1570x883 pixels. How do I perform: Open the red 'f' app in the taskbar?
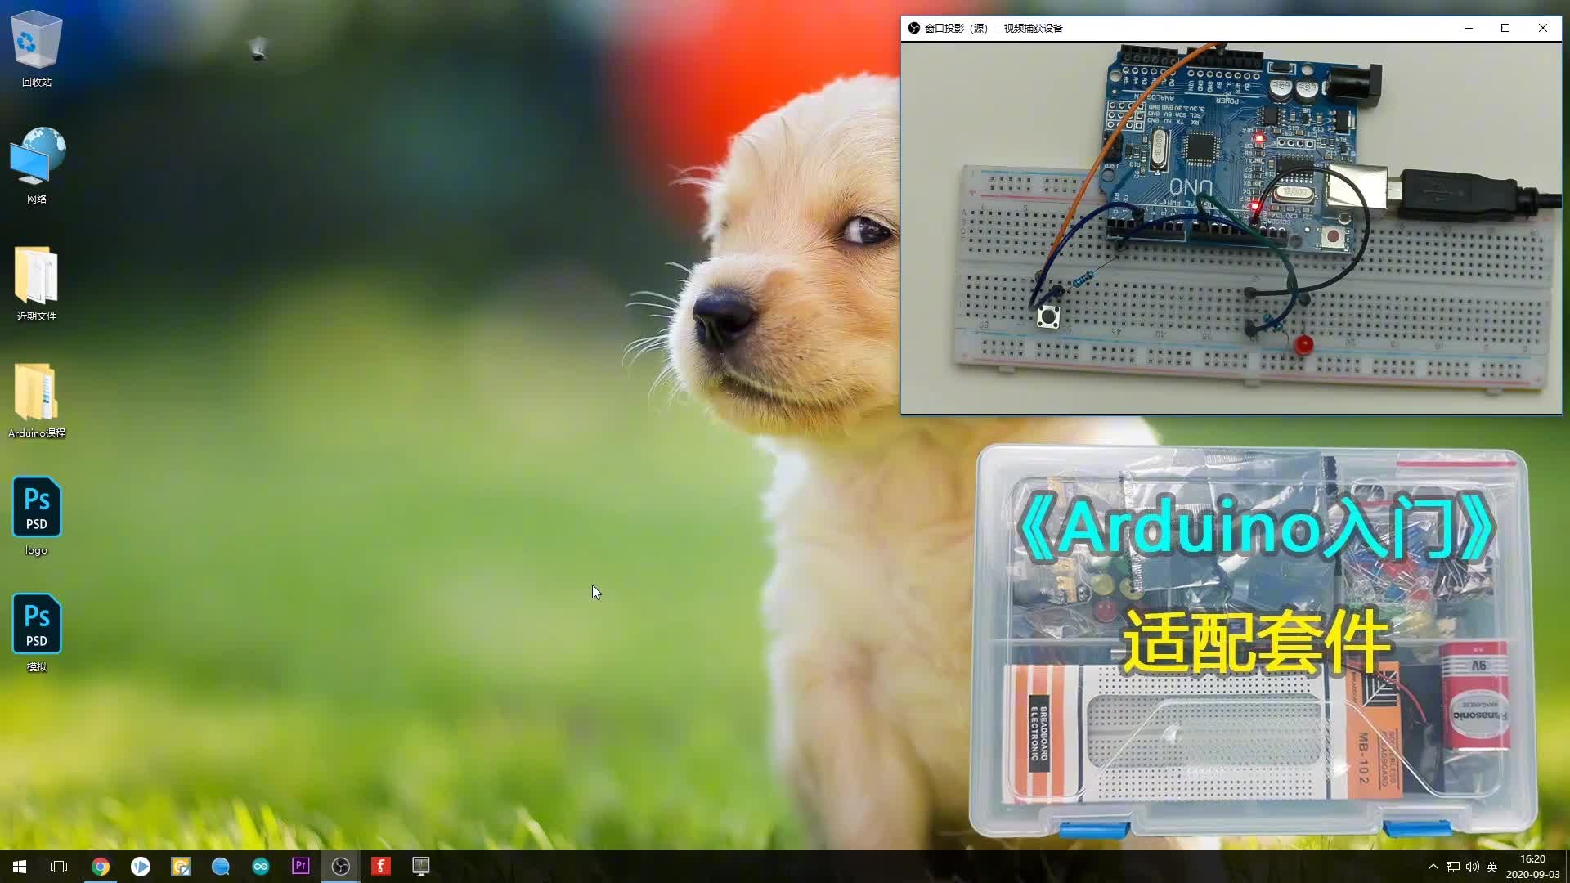pos(381,867)
